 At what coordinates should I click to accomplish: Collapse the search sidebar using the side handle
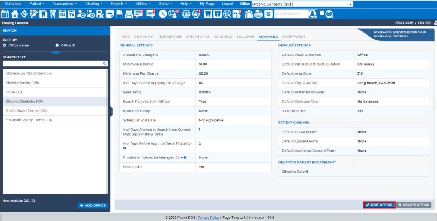pyautogui.click(x=111, y=112)
